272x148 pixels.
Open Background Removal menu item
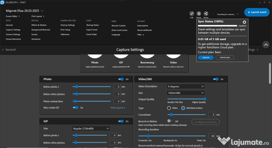(x=41, y=30)
